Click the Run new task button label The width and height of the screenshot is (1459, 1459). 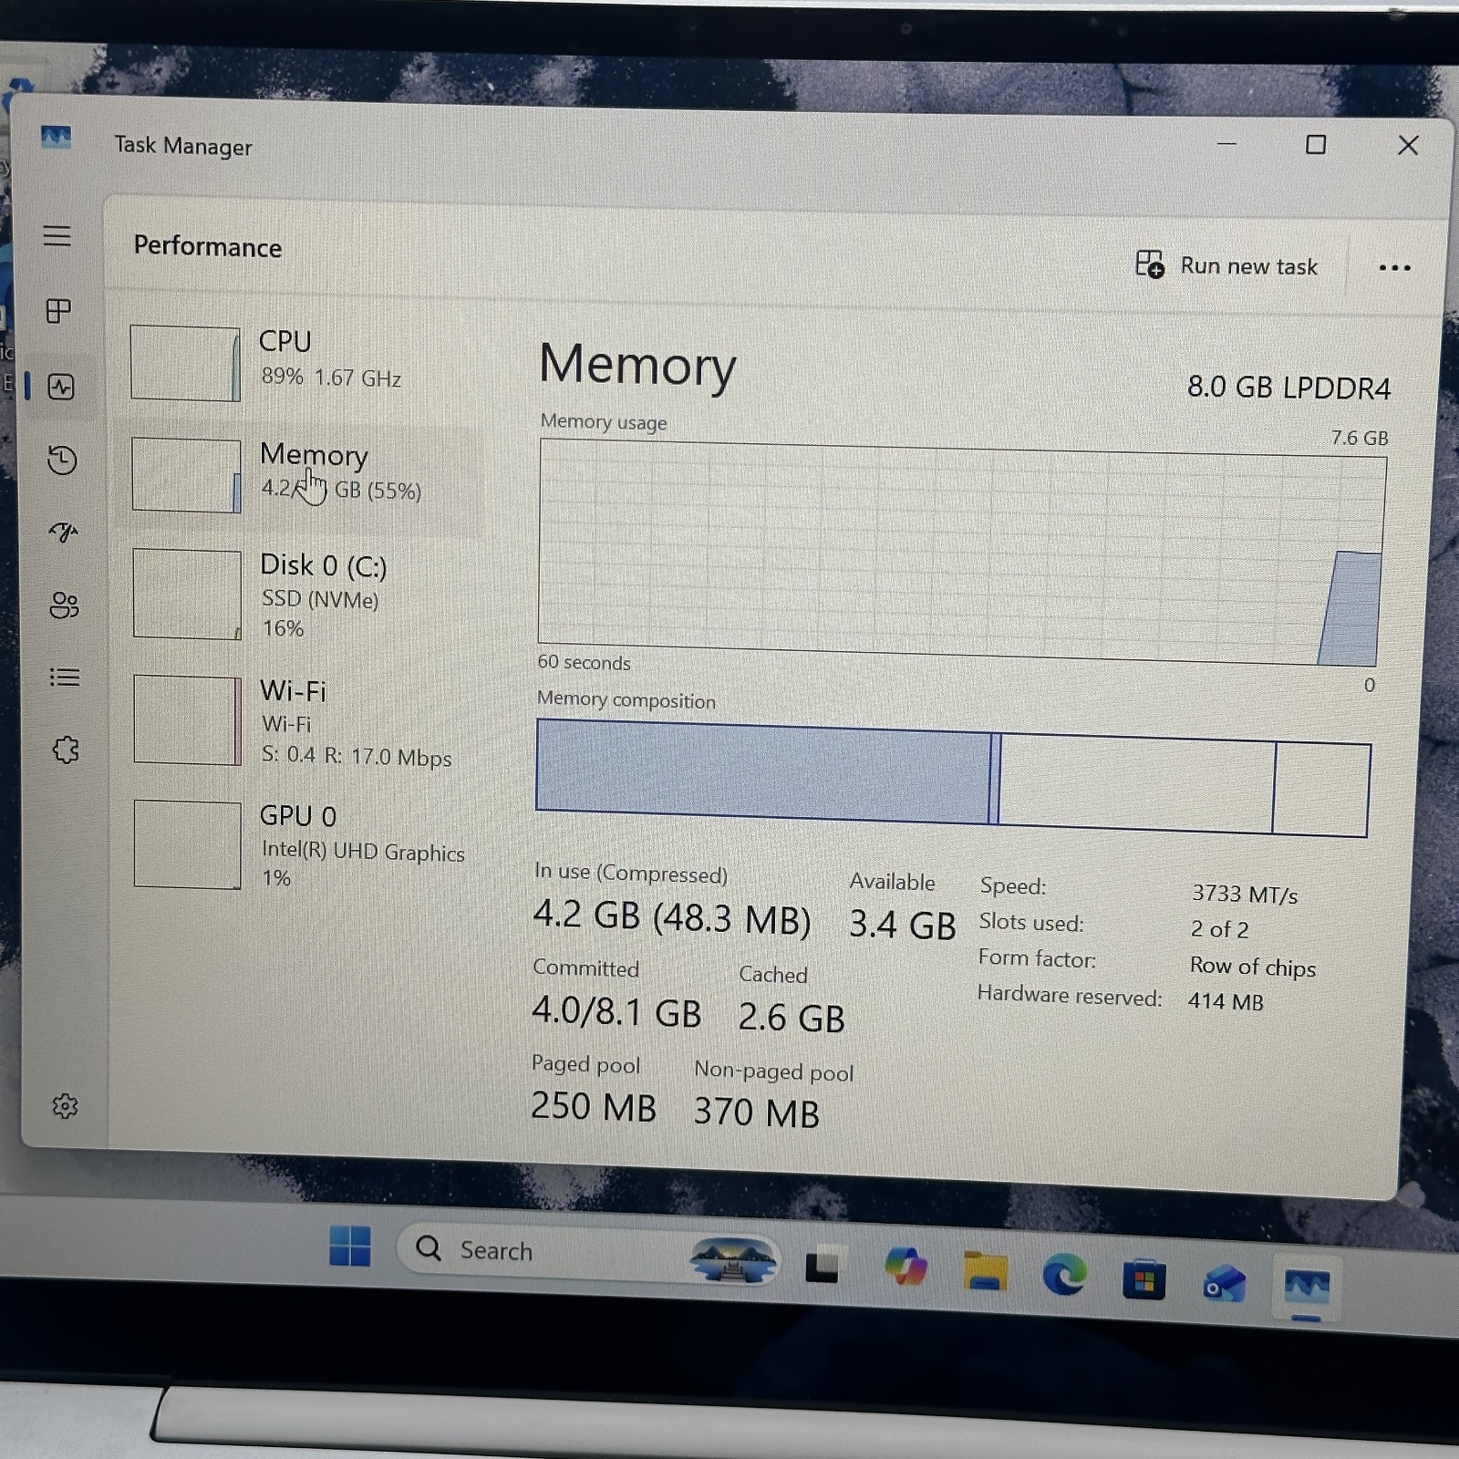[x=1248, y=266]
